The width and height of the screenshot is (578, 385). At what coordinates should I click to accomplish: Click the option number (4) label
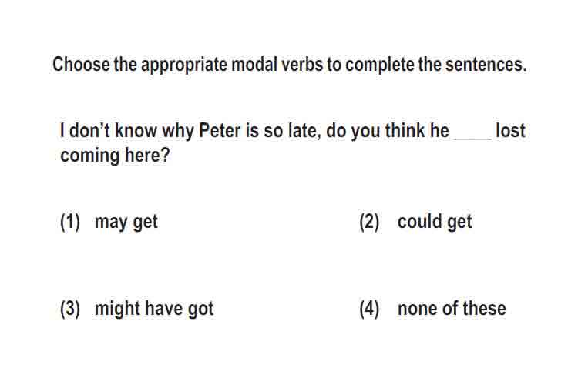click(369, 309)
